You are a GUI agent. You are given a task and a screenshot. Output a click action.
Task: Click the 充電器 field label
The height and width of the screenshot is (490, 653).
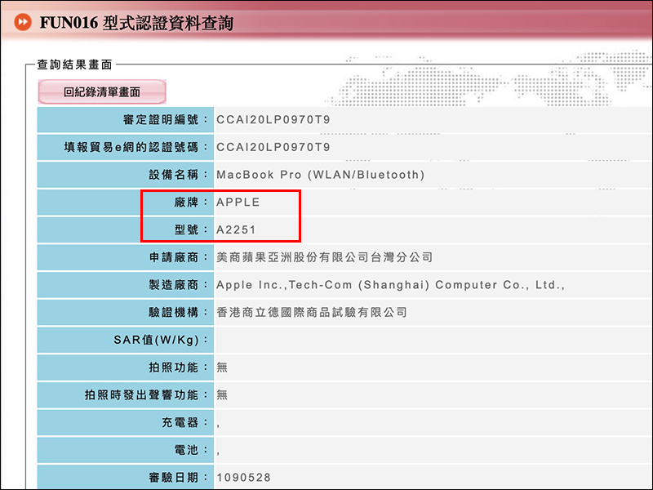click(184, 422)
